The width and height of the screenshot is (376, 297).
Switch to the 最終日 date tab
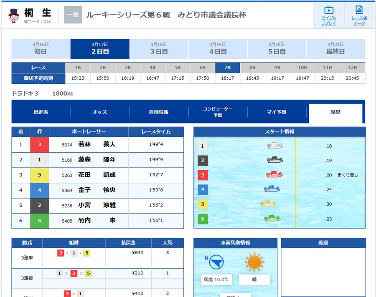335,49
